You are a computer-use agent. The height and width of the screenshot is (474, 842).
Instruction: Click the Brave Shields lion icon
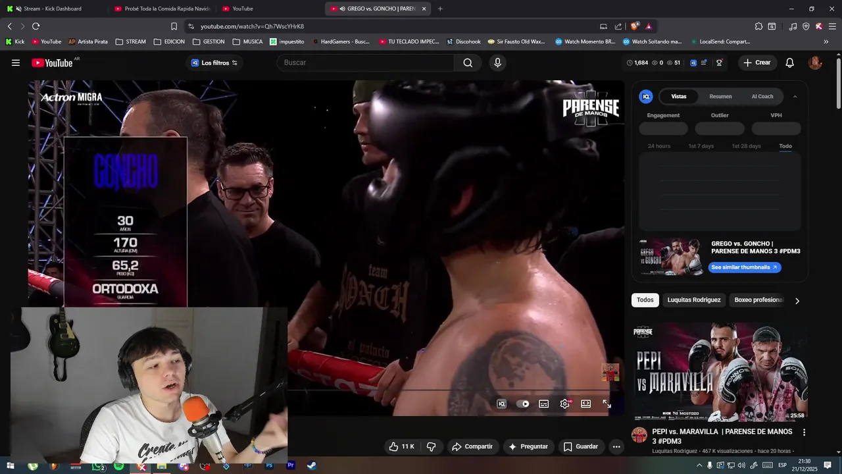[x=634, y=26]
